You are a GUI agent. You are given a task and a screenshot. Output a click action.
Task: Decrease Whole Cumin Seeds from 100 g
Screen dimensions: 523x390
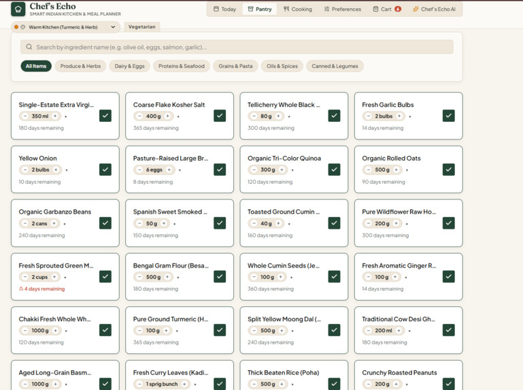(x=254, y=277)
